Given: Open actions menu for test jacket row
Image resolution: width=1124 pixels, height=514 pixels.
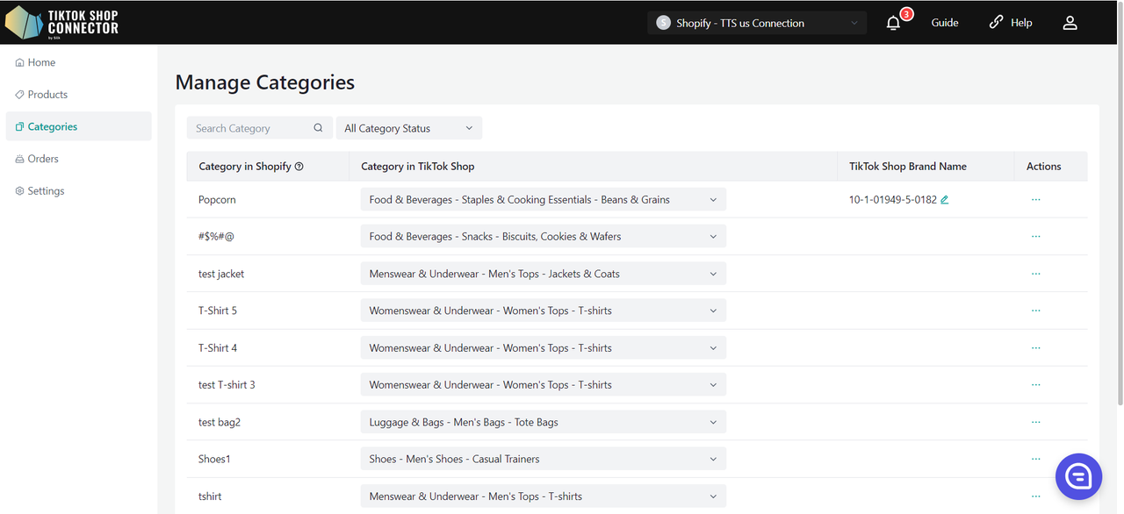Looking at the screenshot, I should pyautogui.click(x=1035, y=274).
